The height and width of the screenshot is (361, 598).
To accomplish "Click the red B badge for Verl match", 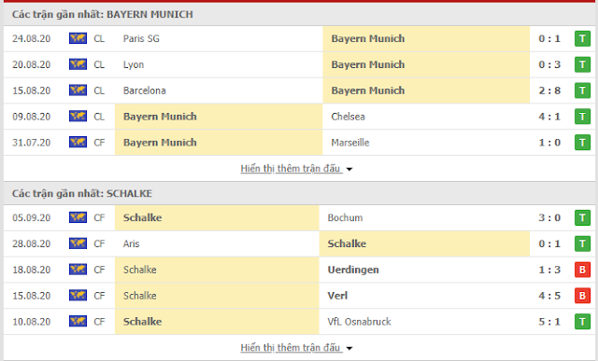I will pos(582,296).
